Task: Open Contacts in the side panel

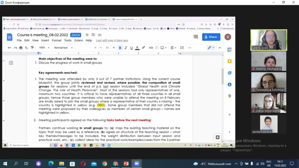Action: coord(230,84)
